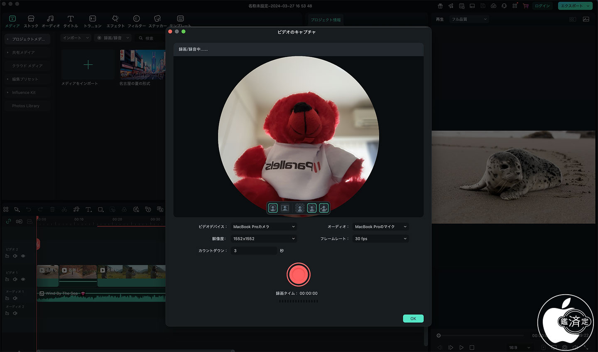Select the arrow selection tool in timeline
The image size is (598, 352).
(x=17, y=209)
